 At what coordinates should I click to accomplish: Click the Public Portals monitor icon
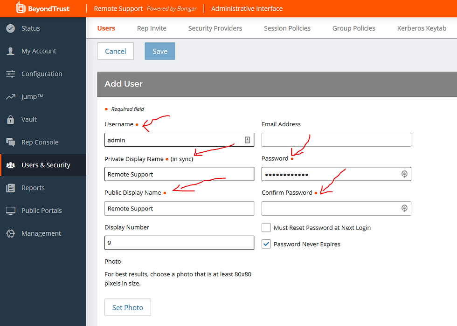pyautogui.click(x=10, y=211)
